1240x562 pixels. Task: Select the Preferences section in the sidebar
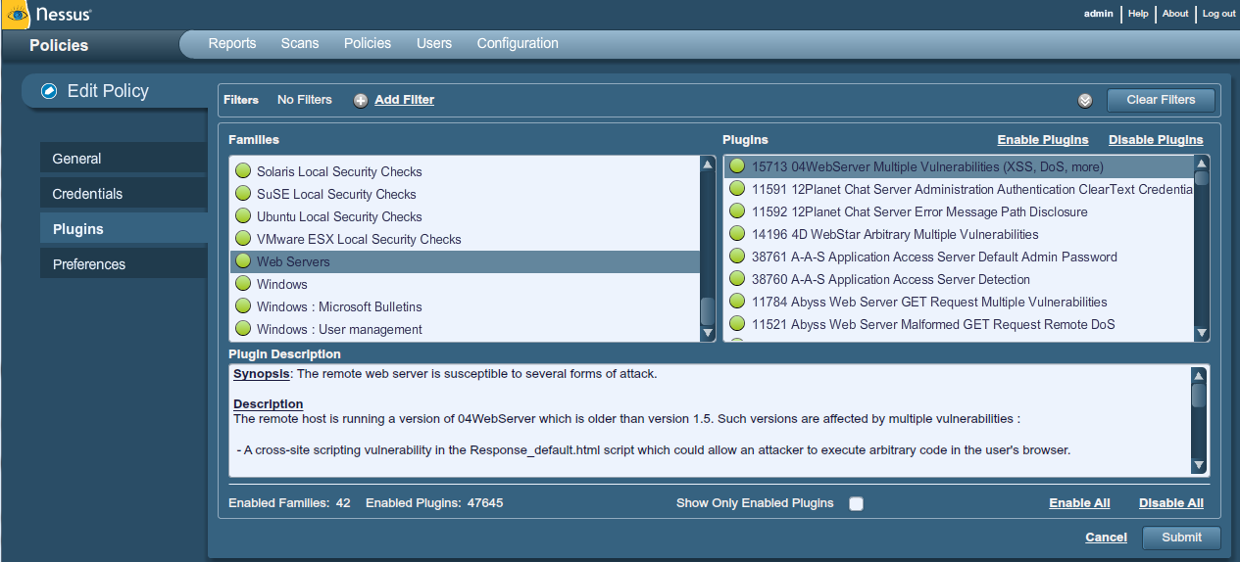pyautogui.click(x=124, y=264)
